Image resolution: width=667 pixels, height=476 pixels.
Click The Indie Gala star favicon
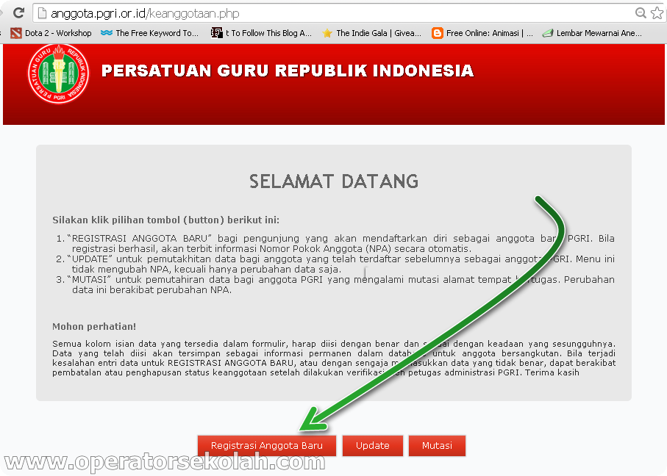(327, 33)
